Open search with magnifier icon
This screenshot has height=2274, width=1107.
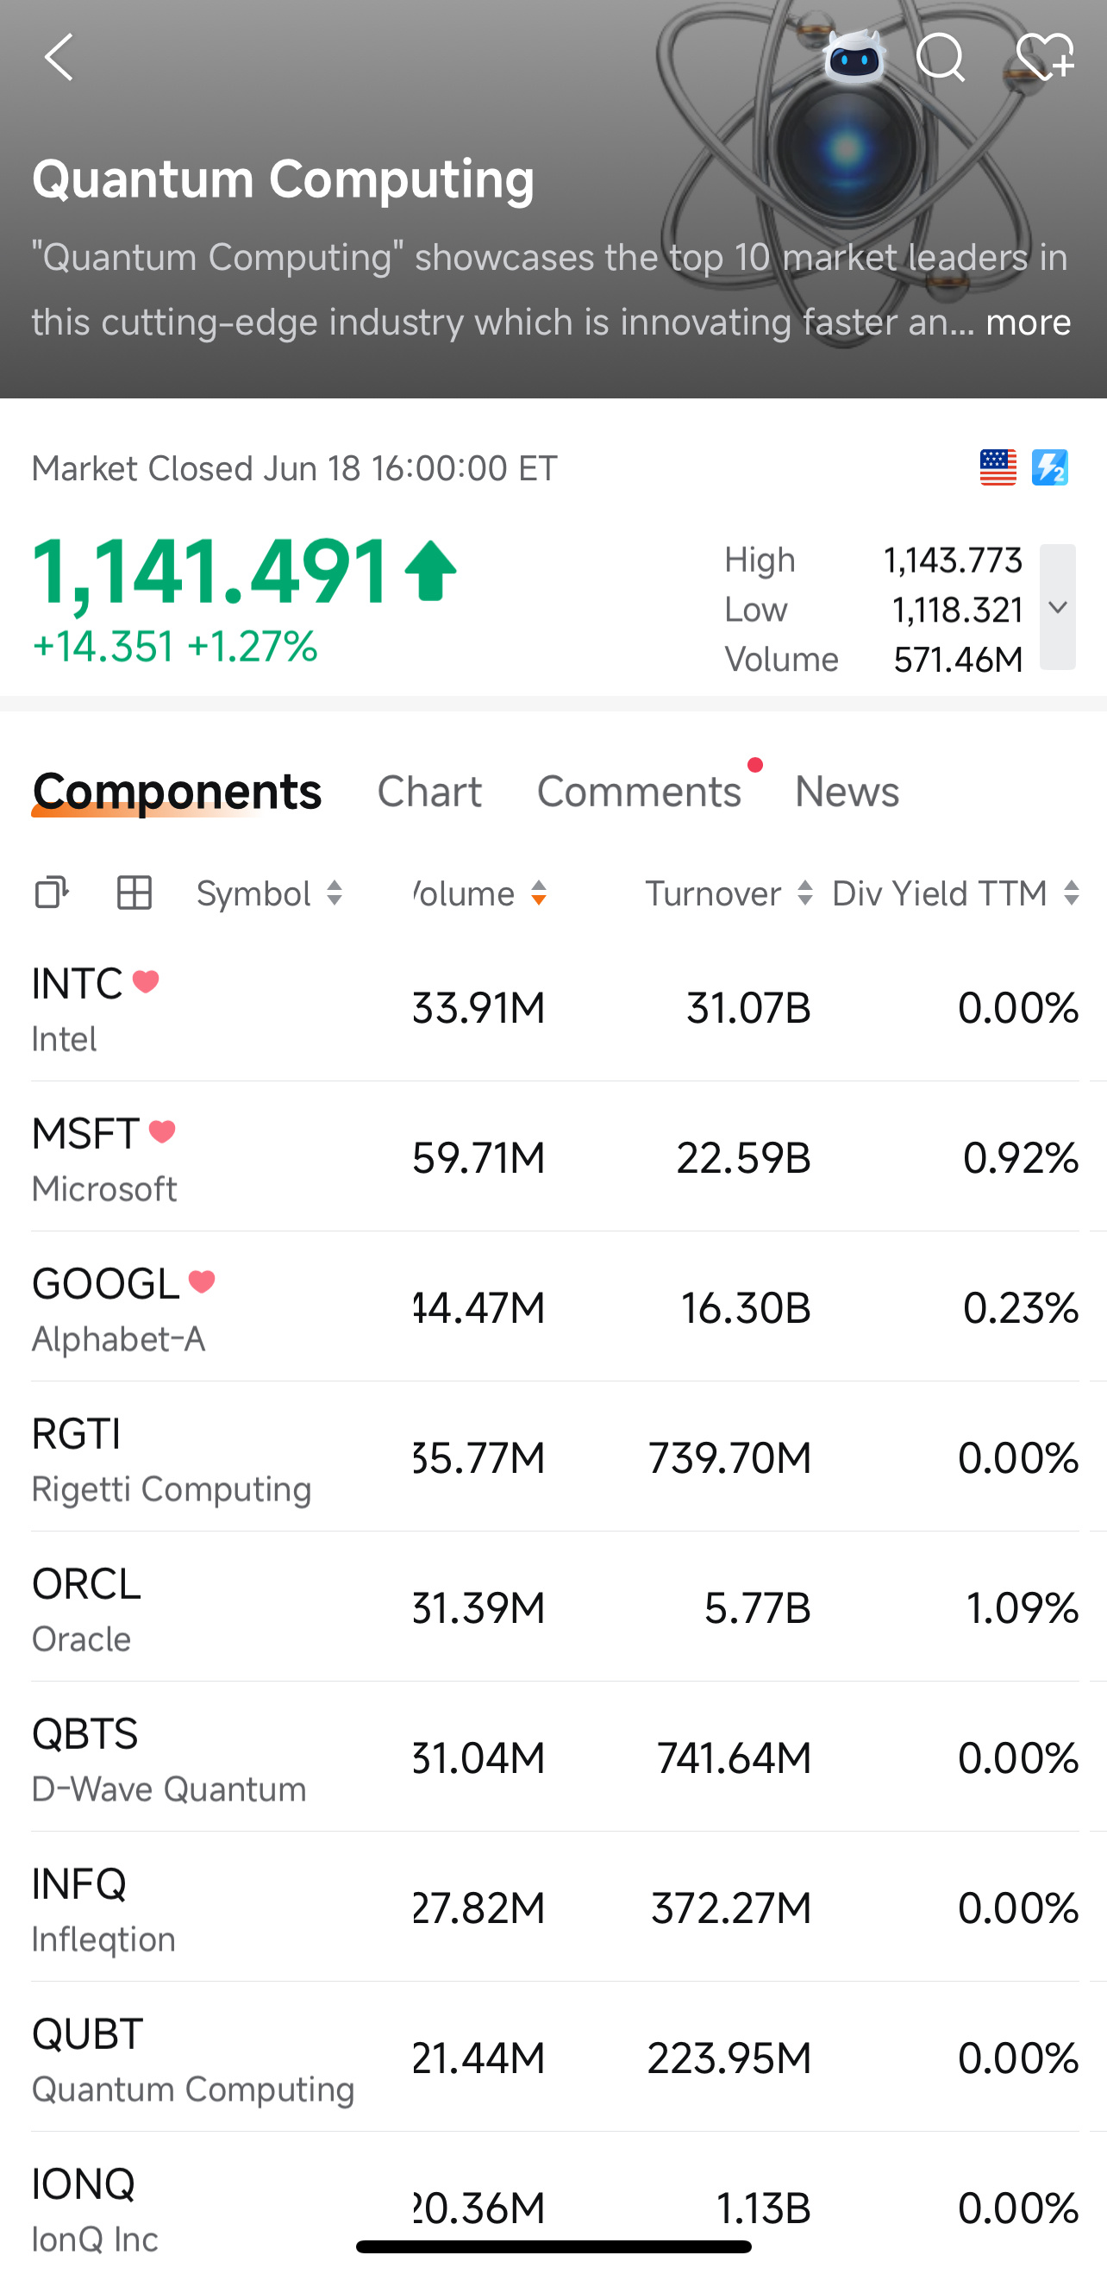941,59
